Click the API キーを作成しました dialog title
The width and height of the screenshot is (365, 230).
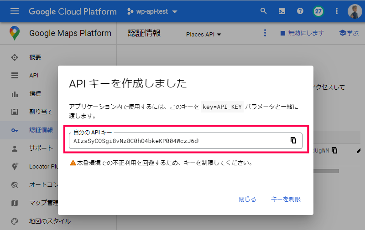(x=128, y=83)
